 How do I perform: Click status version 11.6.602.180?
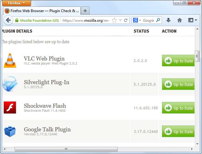click(x=146, y=108)
